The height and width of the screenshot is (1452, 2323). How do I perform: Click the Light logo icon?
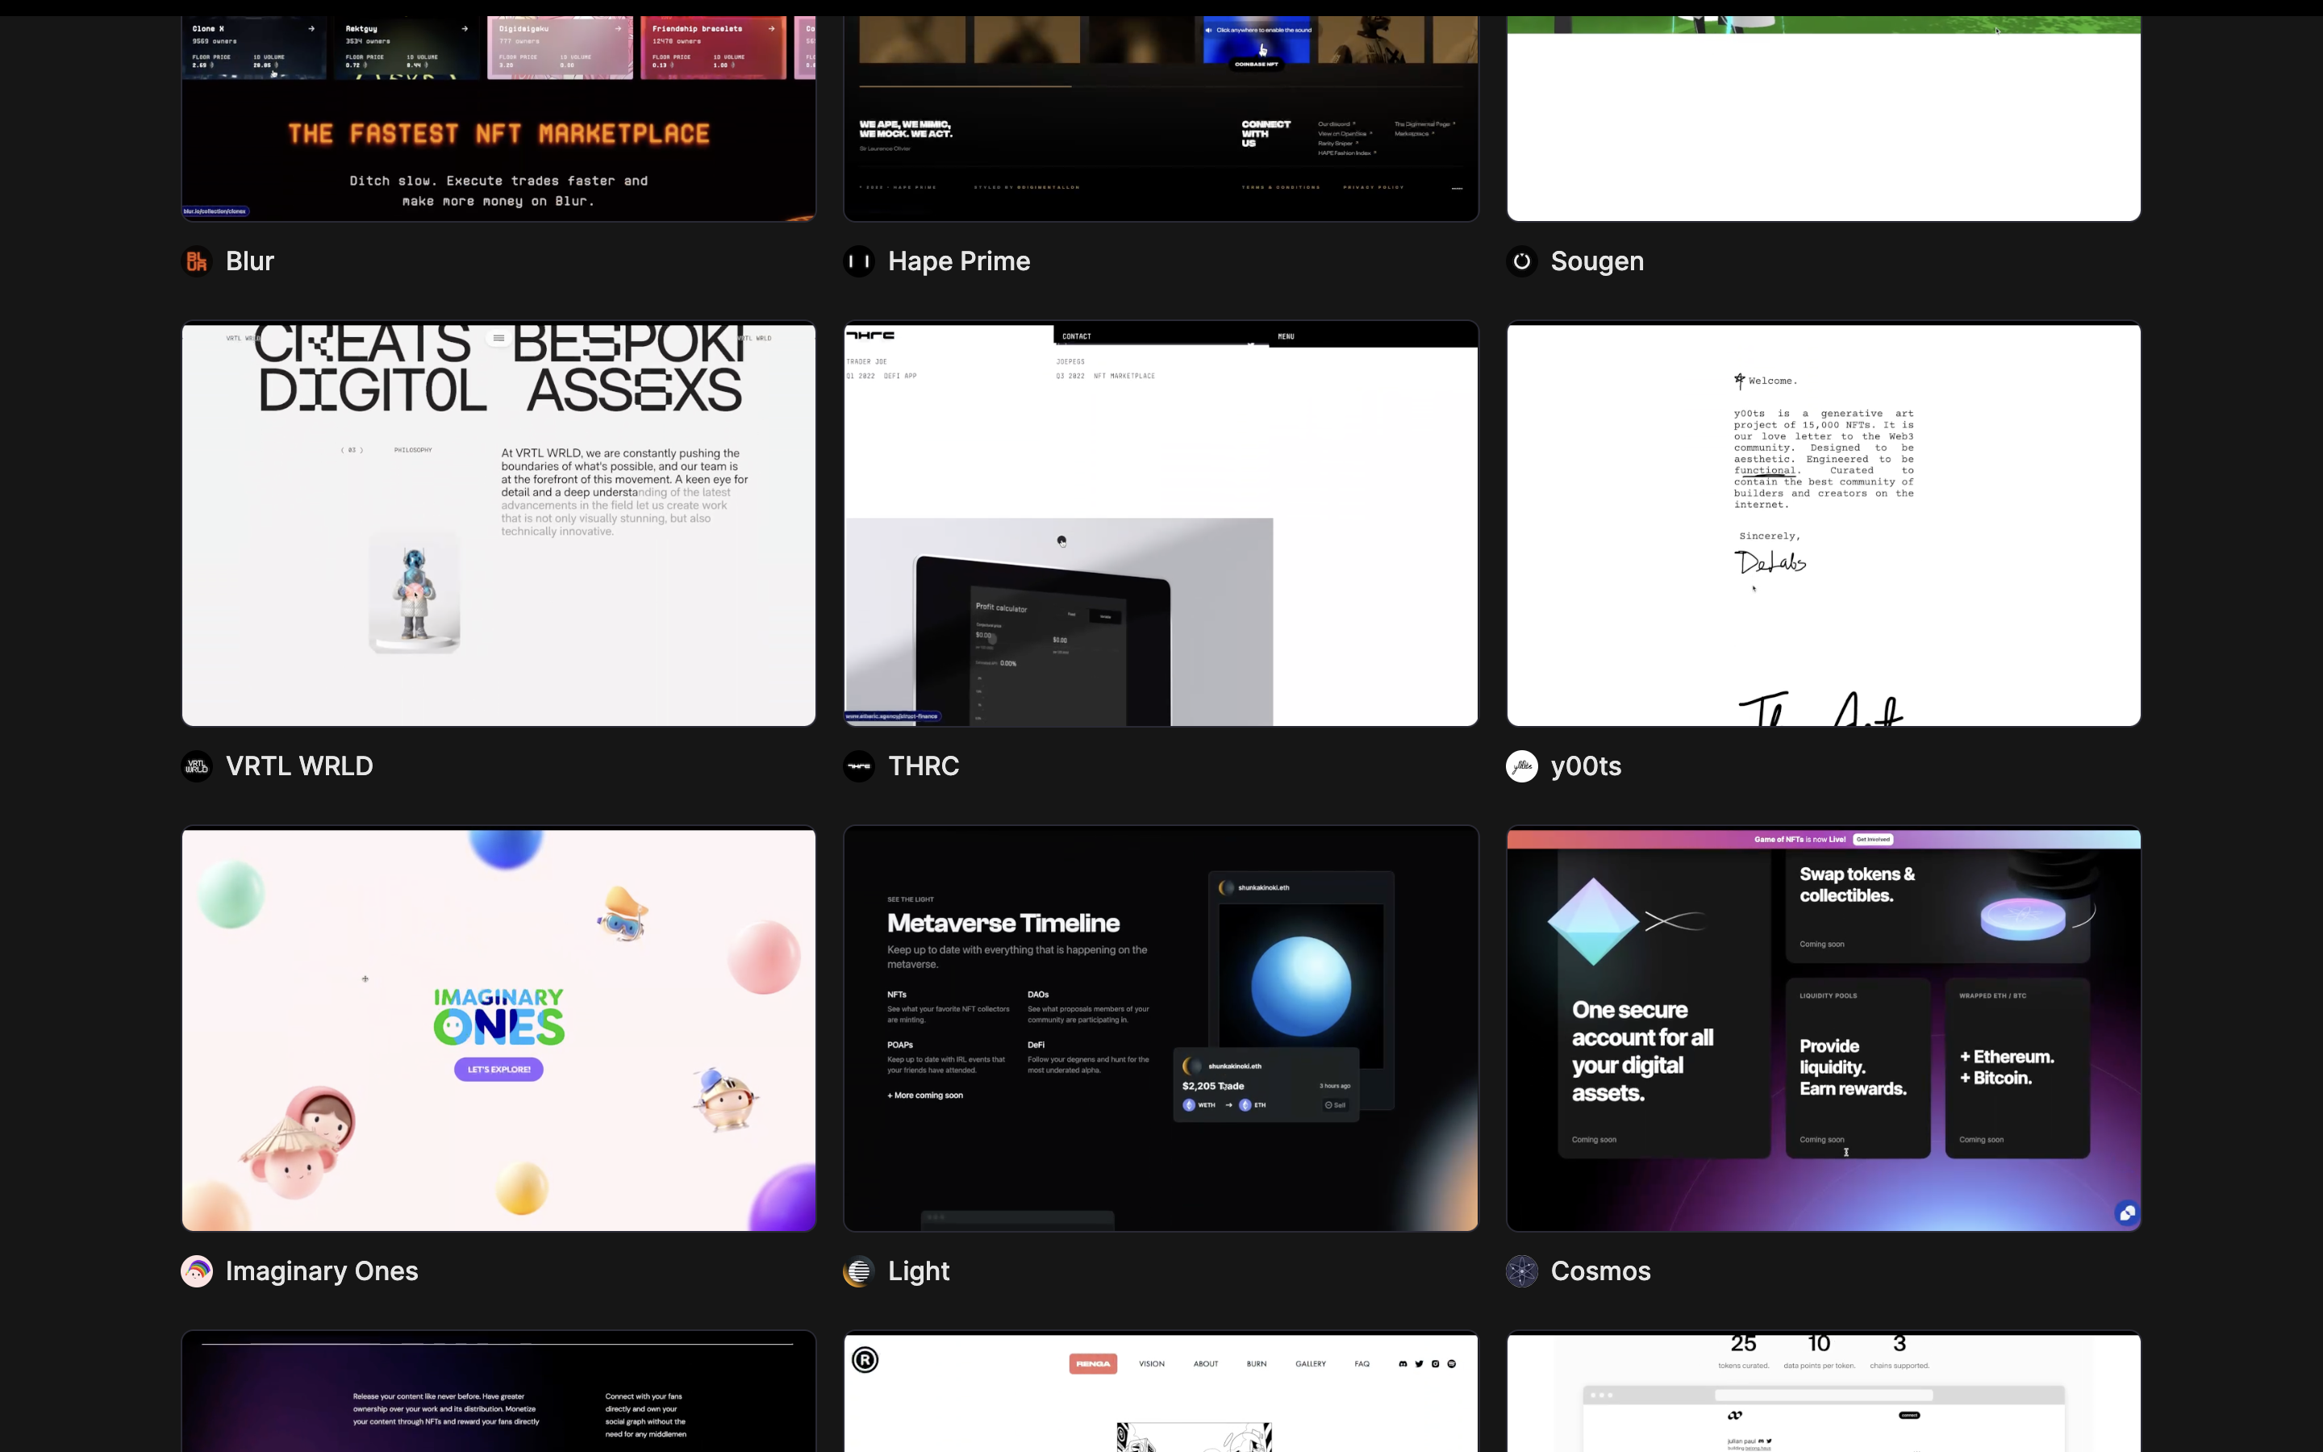[x=859, y=1271]
